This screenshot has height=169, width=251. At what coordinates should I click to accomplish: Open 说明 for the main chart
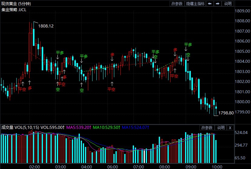click(x=228, y=4)
